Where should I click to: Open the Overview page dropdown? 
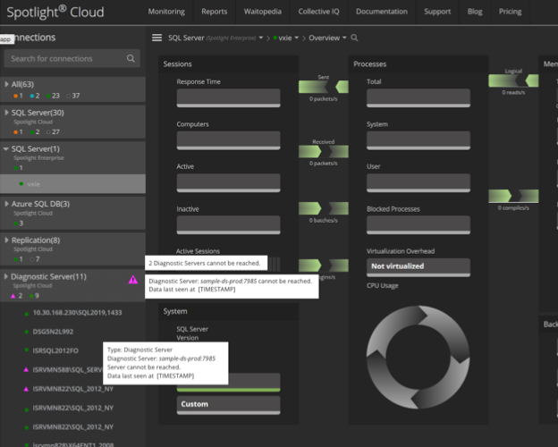coord(344,38)
